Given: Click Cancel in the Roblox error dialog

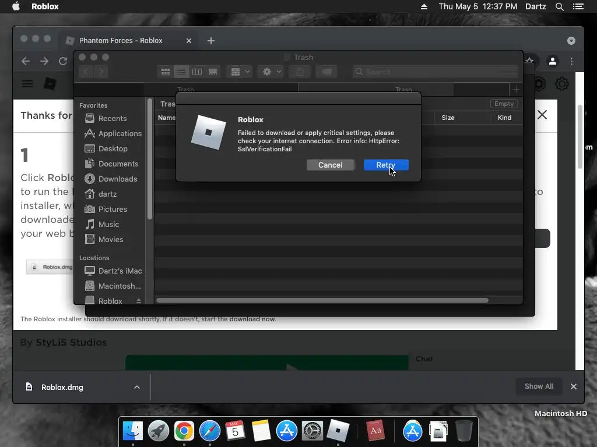Looking at the screenshot, I should click(x=331, y=165).
